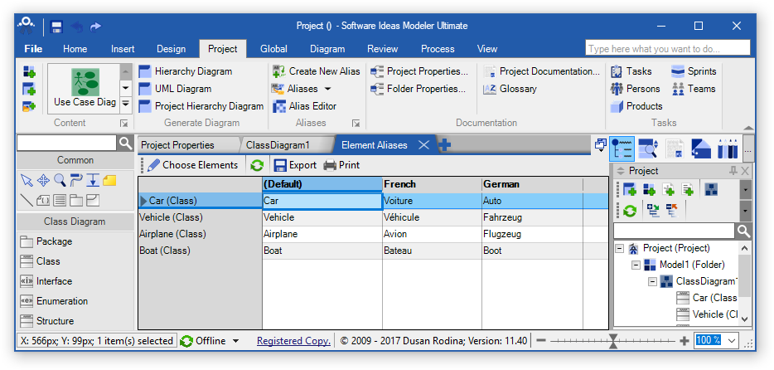Switch to the Design ribbon tab
The width and height of the screenshot is (774, 370).
coord(172,49)
